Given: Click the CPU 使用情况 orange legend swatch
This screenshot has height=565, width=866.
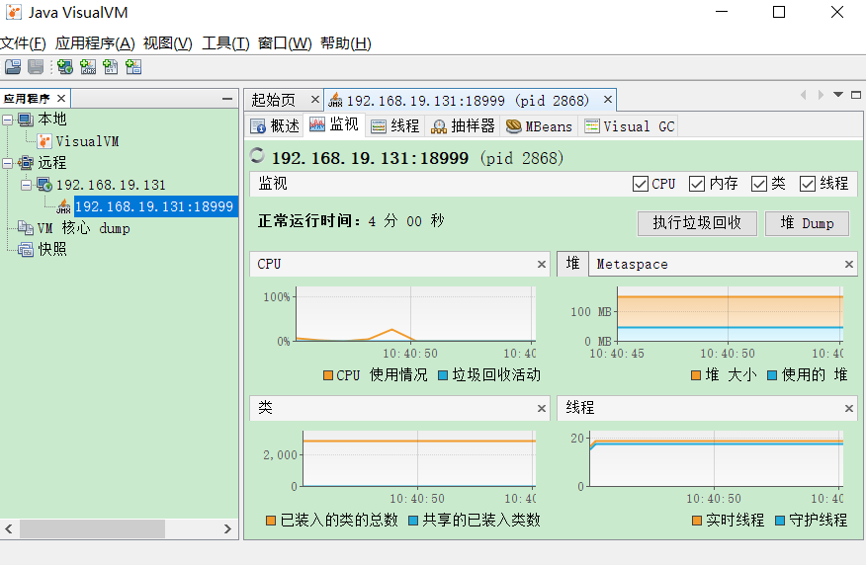Looking at the screenshot, I should (328, 375).
